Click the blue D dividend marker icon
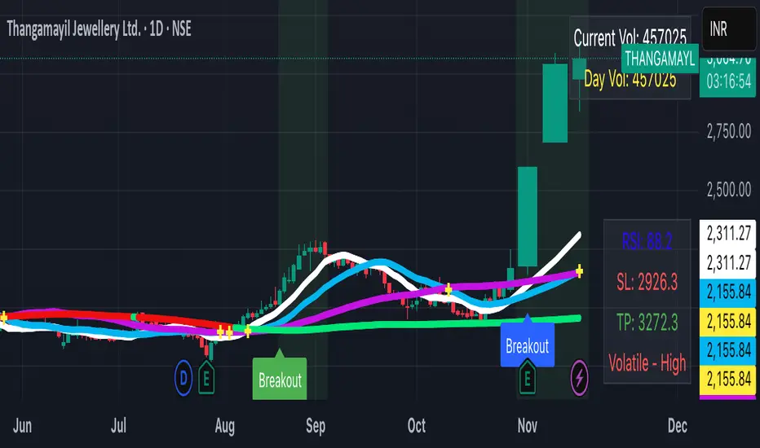This screenshot has height=448, width=760. coord(183,378)
